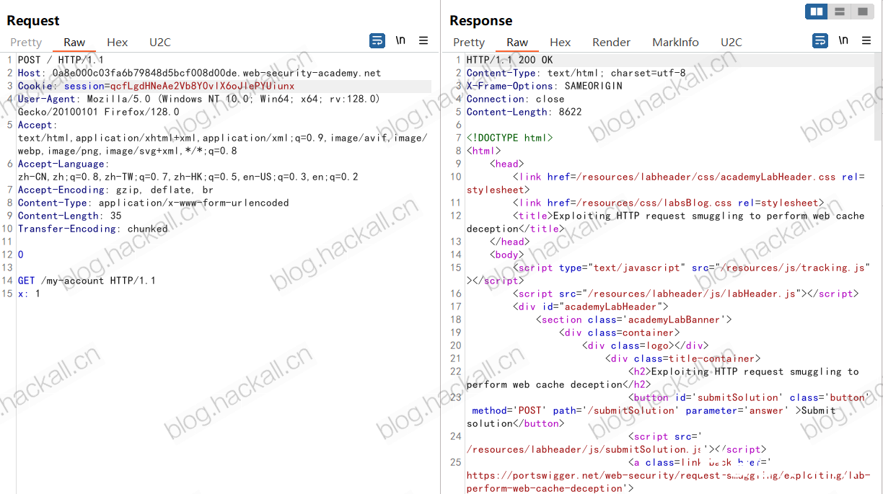Screen dimensions: 883x494
Task: Open the Response MarkInfo tab
Action: tap(676, 43)
